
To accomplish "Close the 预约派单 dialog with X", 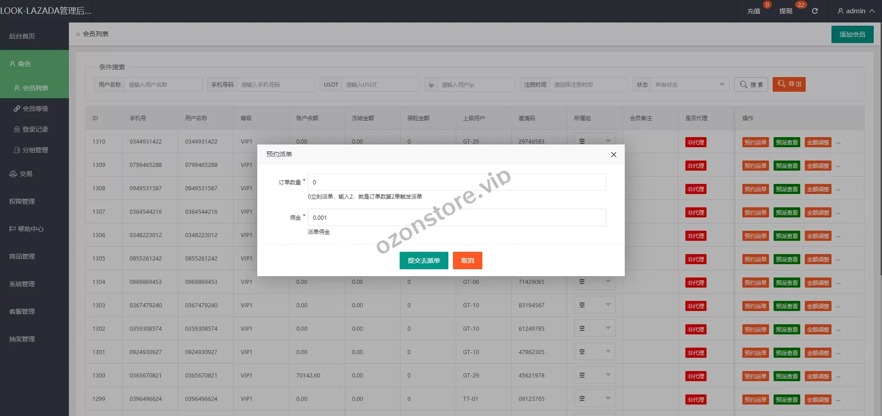I will click(613, 155).
